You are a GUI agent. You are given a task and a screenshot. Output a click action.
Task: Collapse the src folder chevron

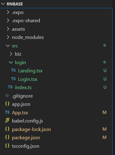8,46
